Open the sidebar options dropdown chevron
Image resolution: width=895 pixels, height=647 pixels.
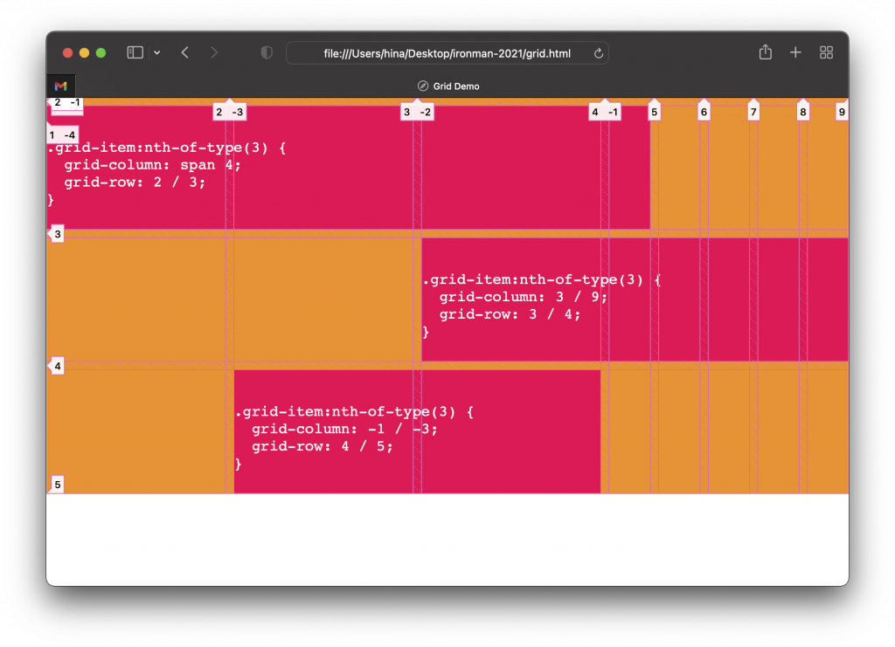point(157,52)
